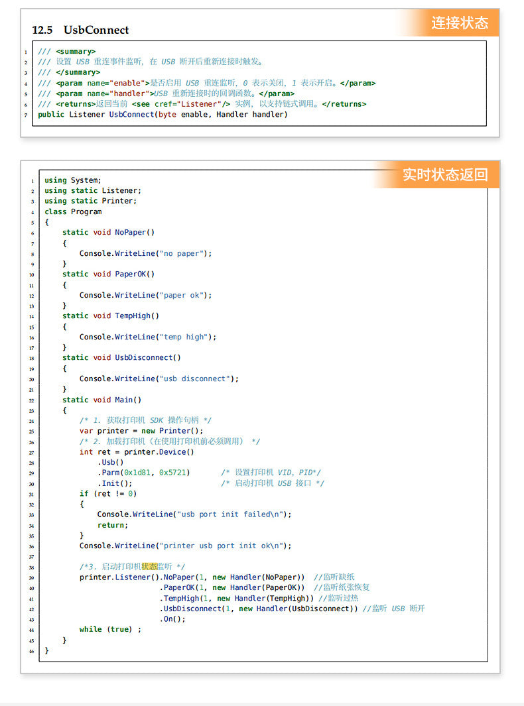This screenshot has width=524, height=706.
Task: Click the signature line 'public Listener UsbConnect(byte enable, Handler handler)'
Action: pos(163,115)
